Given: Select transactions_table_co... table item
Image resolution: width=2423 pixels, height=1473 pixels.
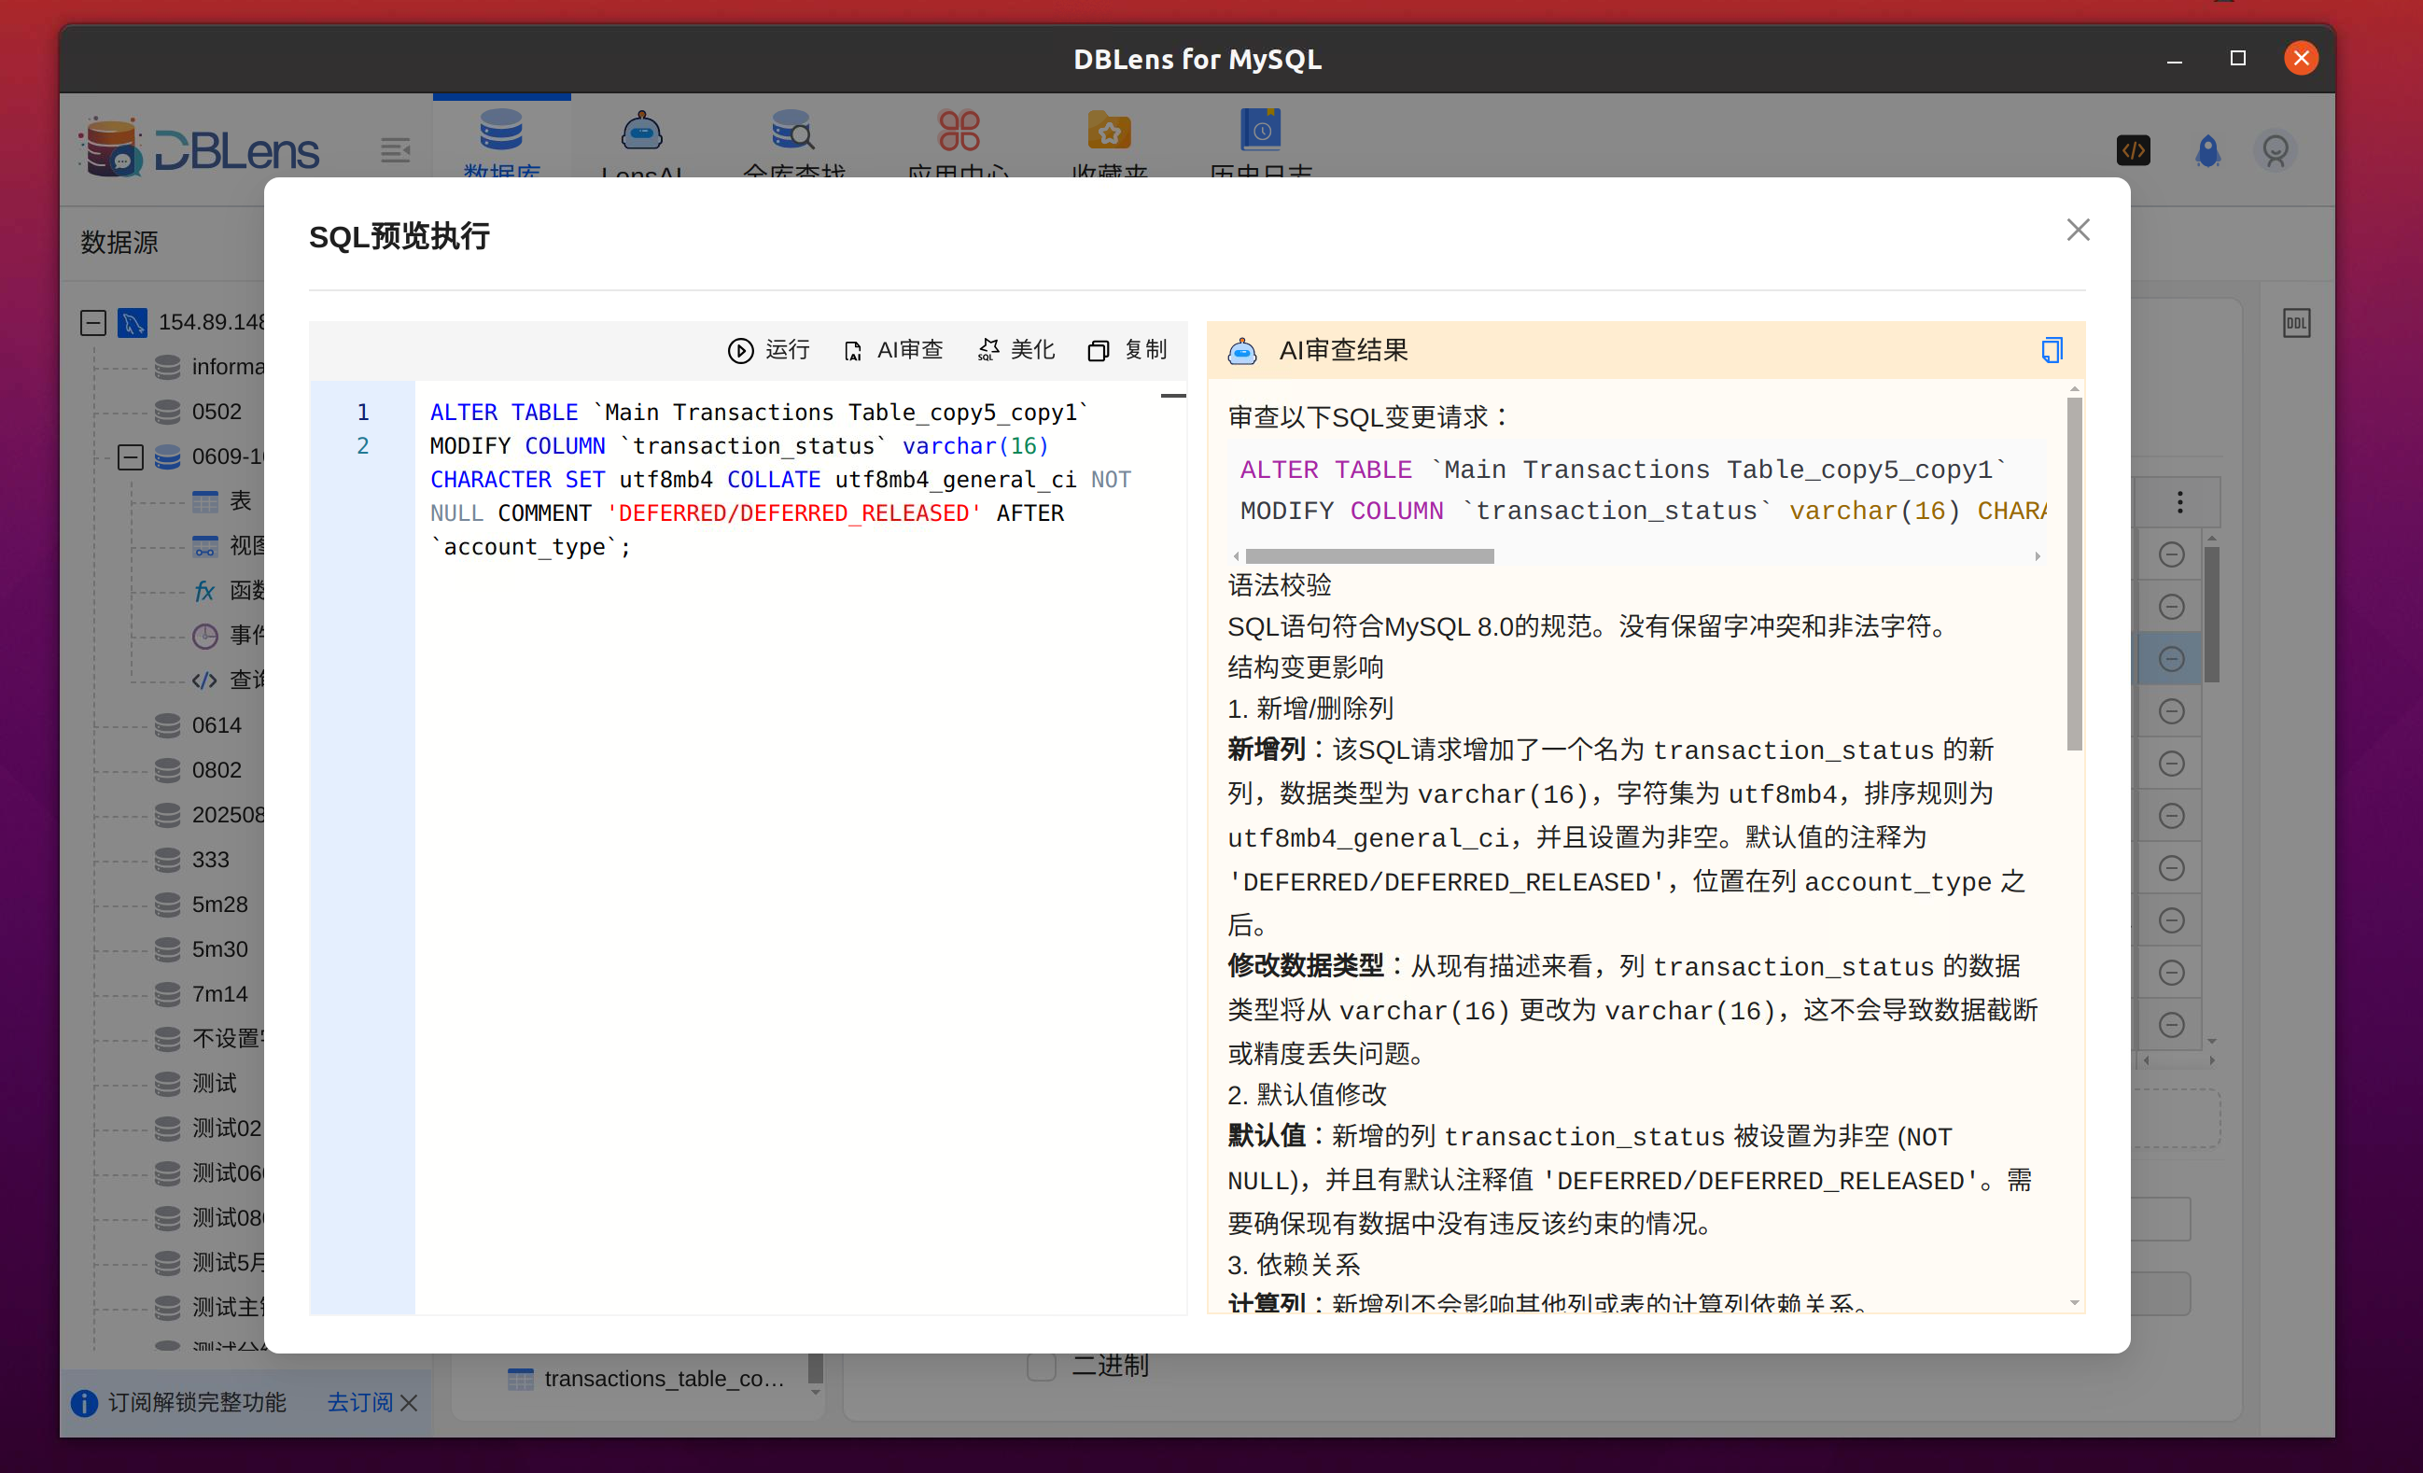Looking at the screenshot, I should pyautogui.click(x=647, y=1379).
